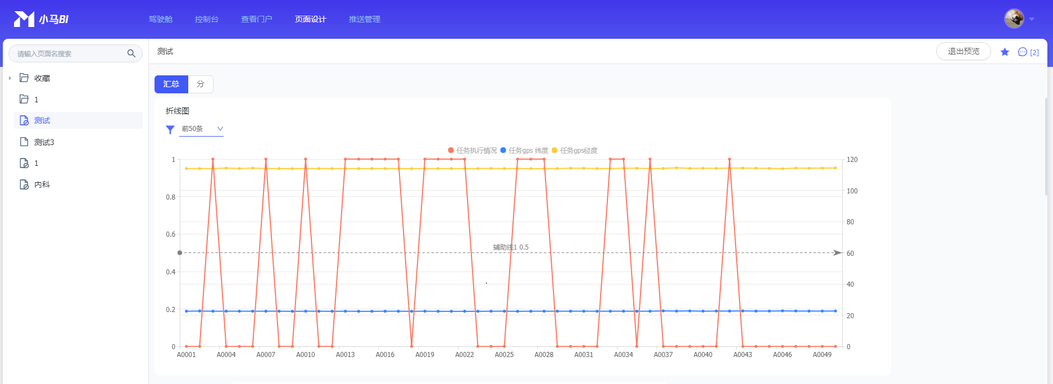Click the funnel filter icon
1053x384 pixels.
tap(170, 129)
